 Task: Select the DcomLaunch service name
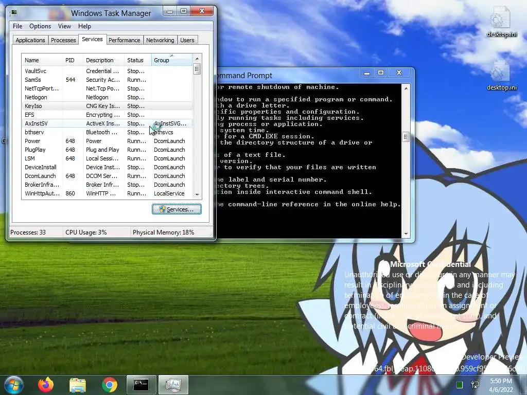pyautogui.click(x=40, y=176)
